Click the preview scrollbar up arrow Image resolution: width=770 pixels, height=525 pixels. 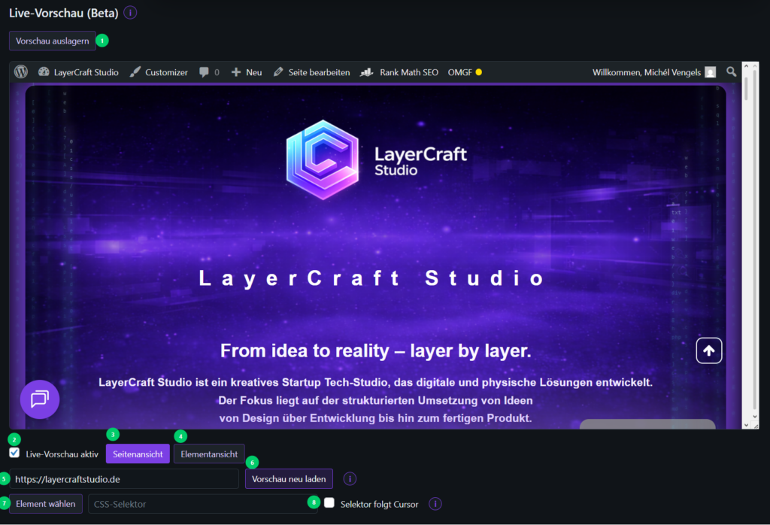pyautogui.click(x=746, y=65)
